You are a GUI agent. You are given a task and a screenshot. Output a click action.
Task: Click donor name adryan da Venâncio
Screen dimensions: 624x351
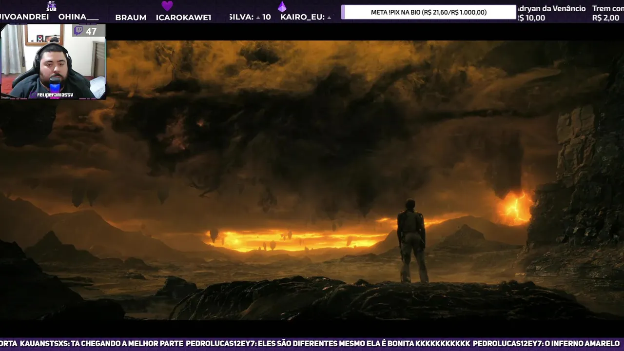tap(551, 8)
